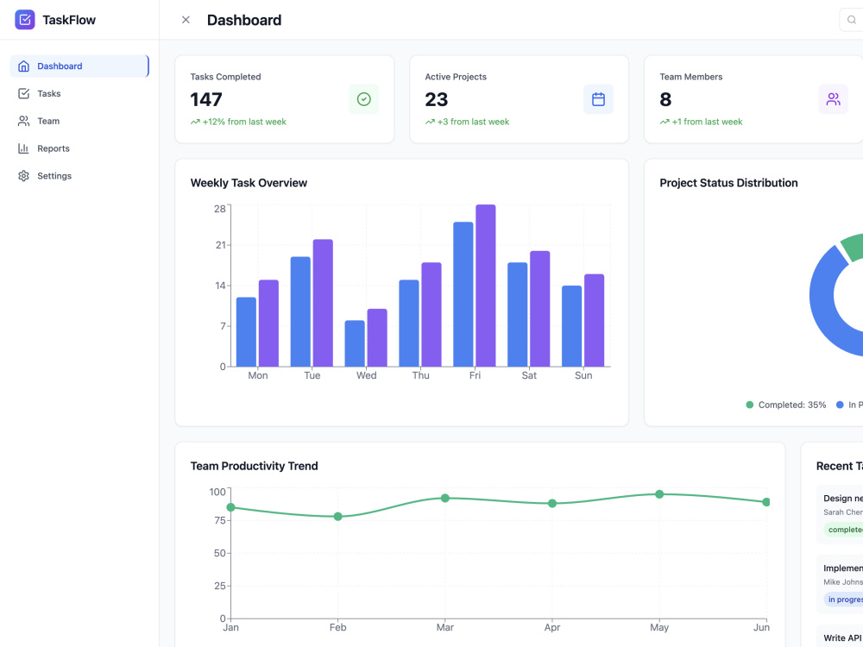Click the Team Members value 8
Image resolution: width=863 pixels, height=647 pixels.
pyautogui.click(x=665, y=99)
